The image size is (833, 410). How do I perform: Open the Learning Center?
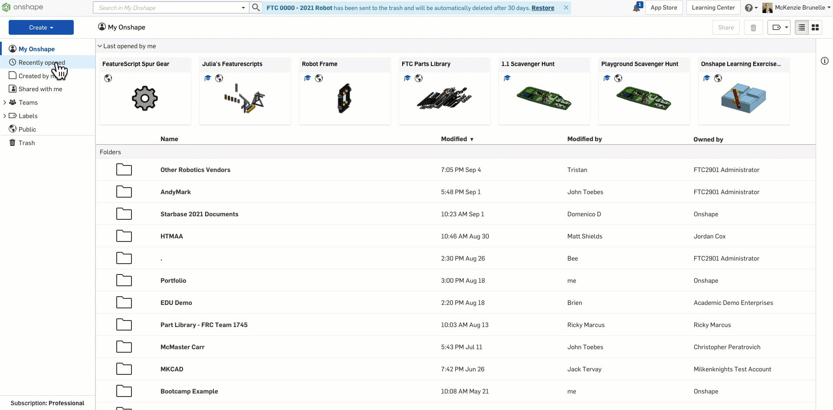pos(713,7)
